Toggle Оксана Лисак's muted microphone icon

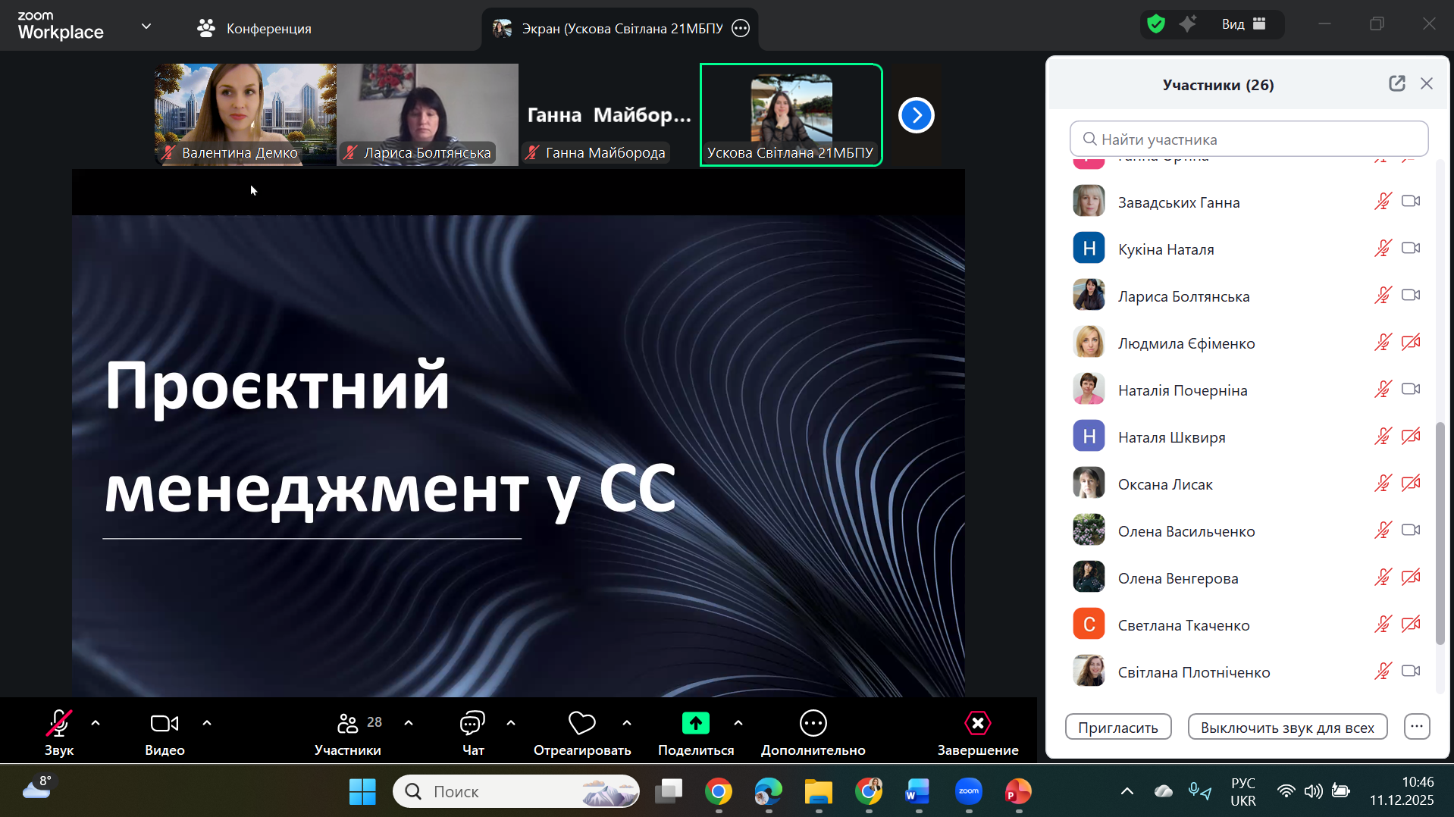1383,483
